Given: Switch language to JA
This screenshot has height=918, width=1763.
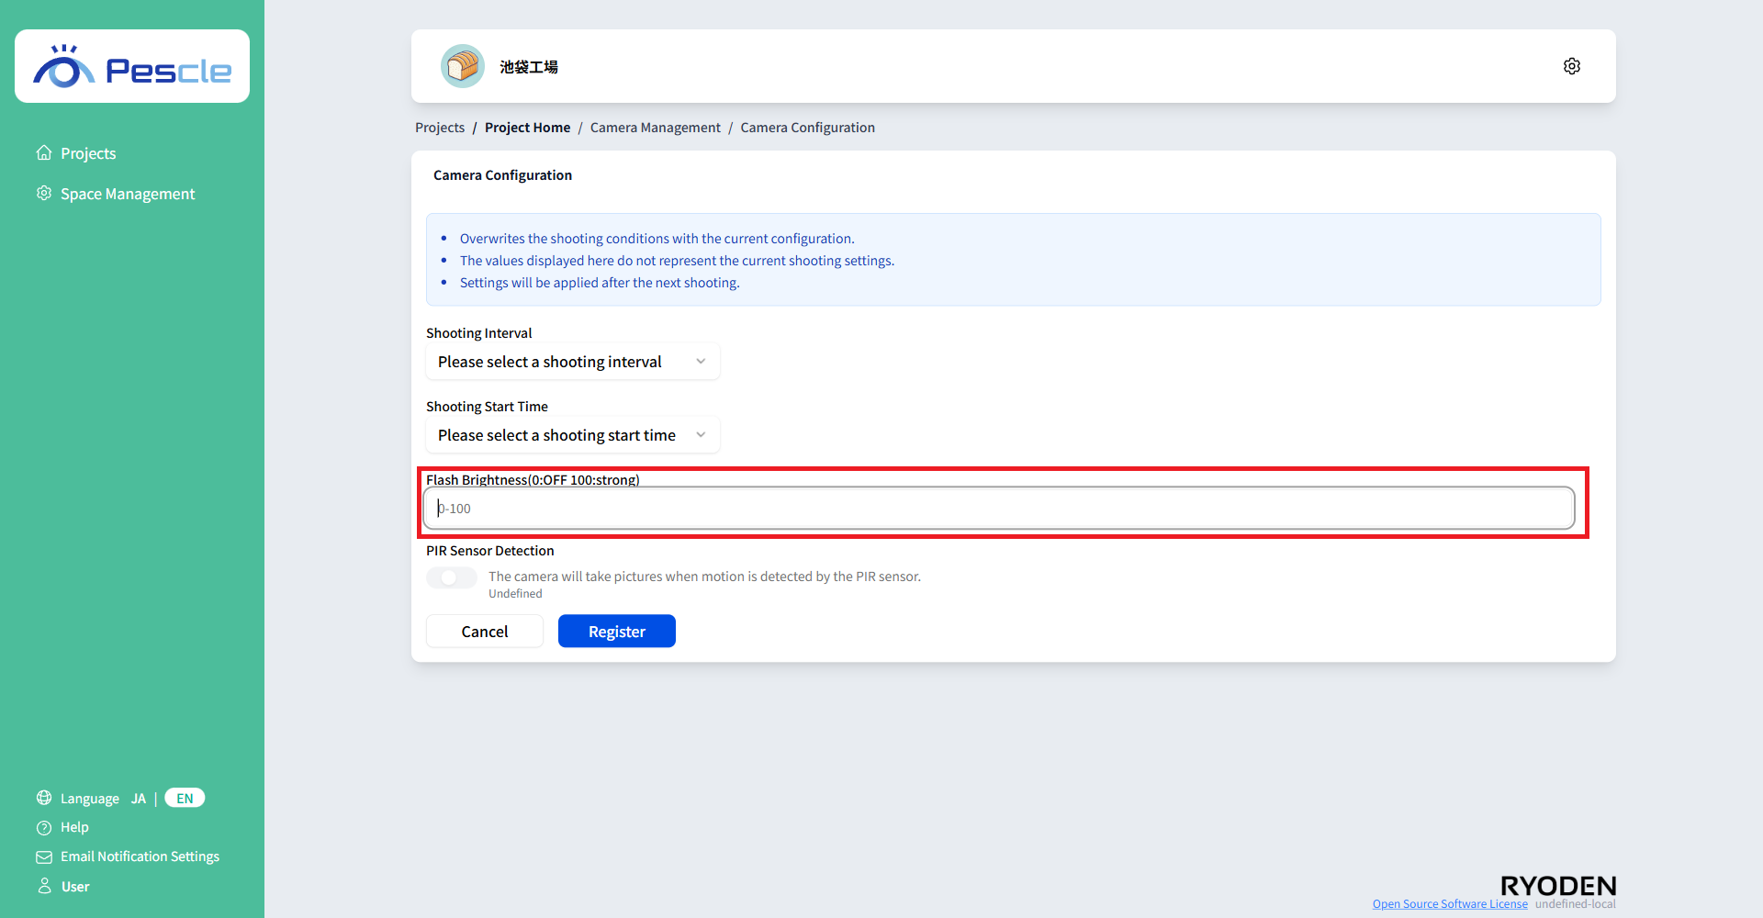Looking at the screenshot, I should pos(139,799).
